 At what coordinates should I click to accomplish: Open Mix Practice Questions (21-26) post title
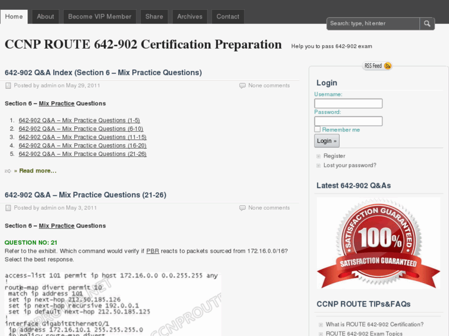click(85, 195)
